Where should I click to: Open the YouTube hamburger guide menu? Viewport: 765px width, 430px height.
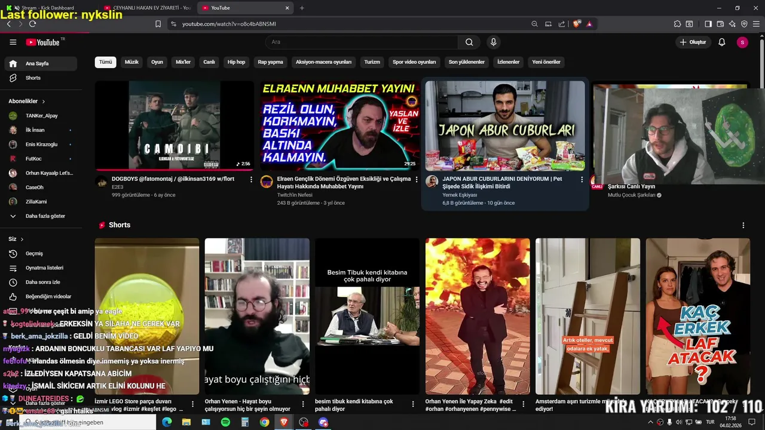pos(13,42)
